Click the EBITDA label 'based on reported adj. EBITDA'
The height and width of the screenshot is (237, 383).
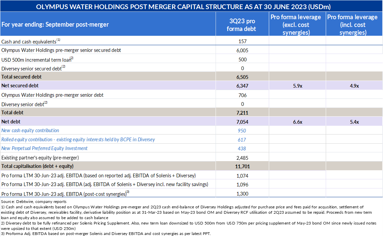click(98, 176)
